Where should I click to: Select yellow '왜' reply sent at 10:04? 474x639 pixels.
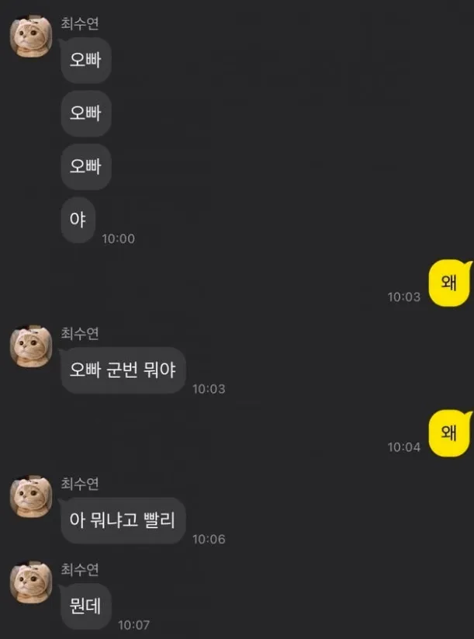pos(450,433)
